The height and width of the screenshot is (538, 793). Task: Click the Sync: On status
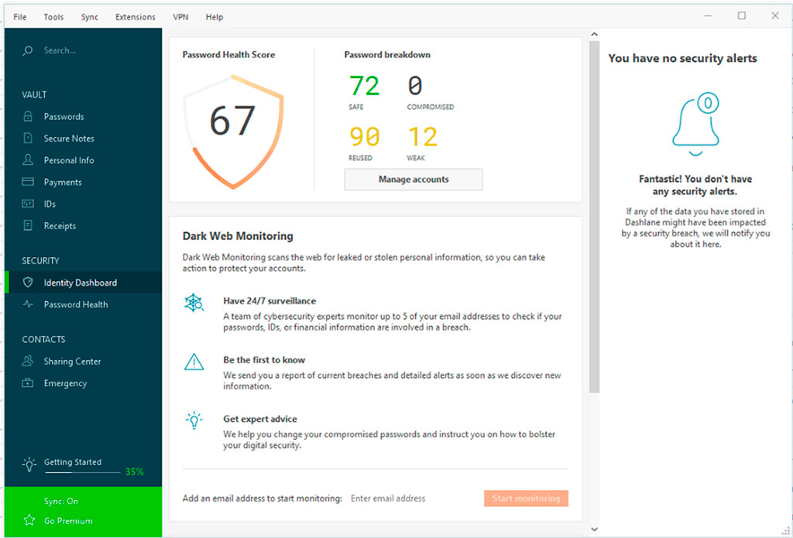click(60, 501)
